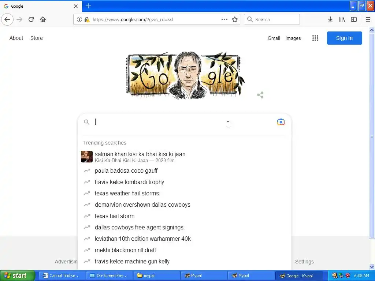Click the 6:08 AM taskbar clock
The image size is (375, 281).
[361, 276]
